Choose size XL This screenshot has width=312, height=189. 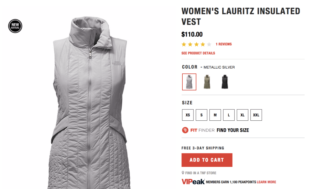pos(243,115)
